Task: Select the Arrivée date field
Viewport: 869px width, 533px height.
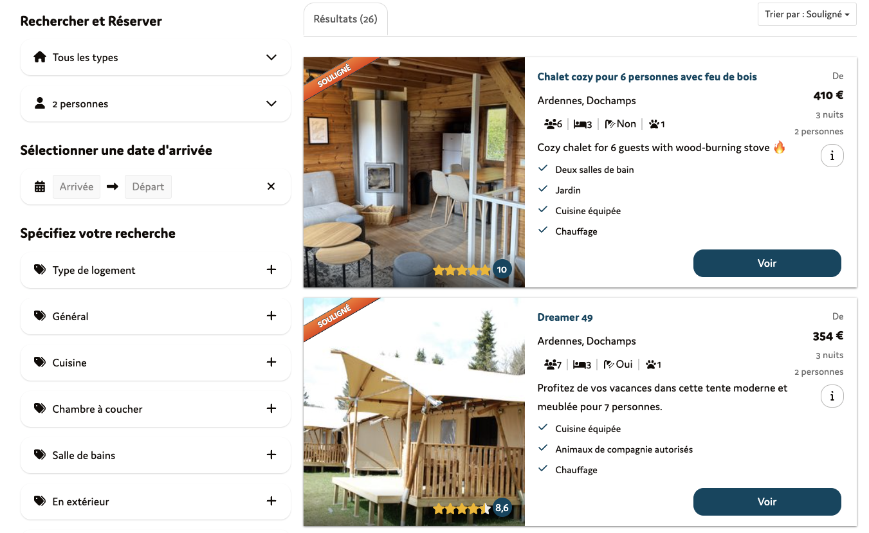Action: [x=77, y=186]
